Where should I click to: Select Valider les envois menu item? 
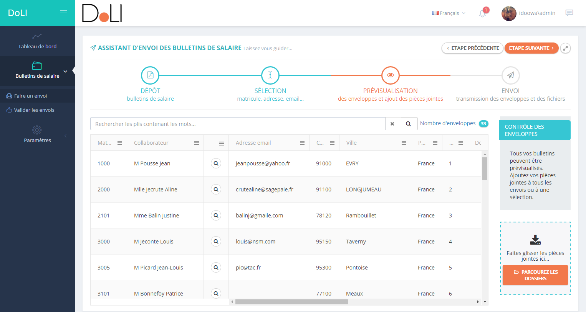coord(34,110)
